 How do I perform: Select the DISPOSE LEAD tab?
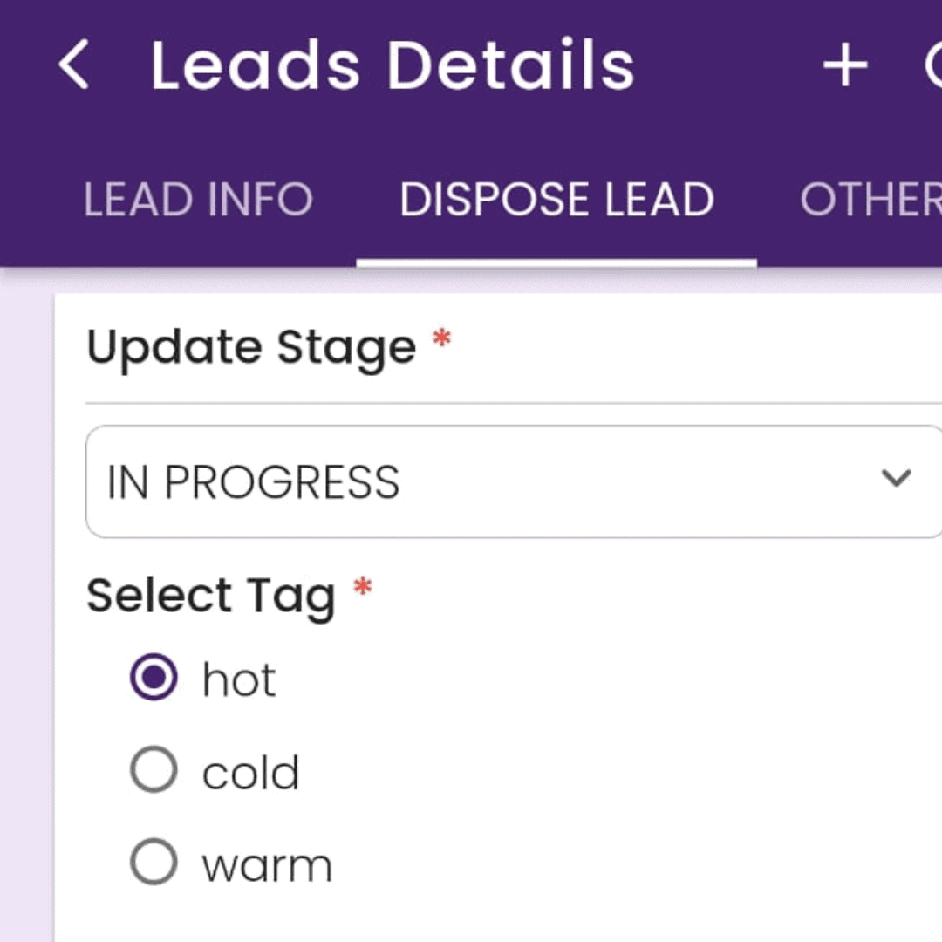coord(556,200)
